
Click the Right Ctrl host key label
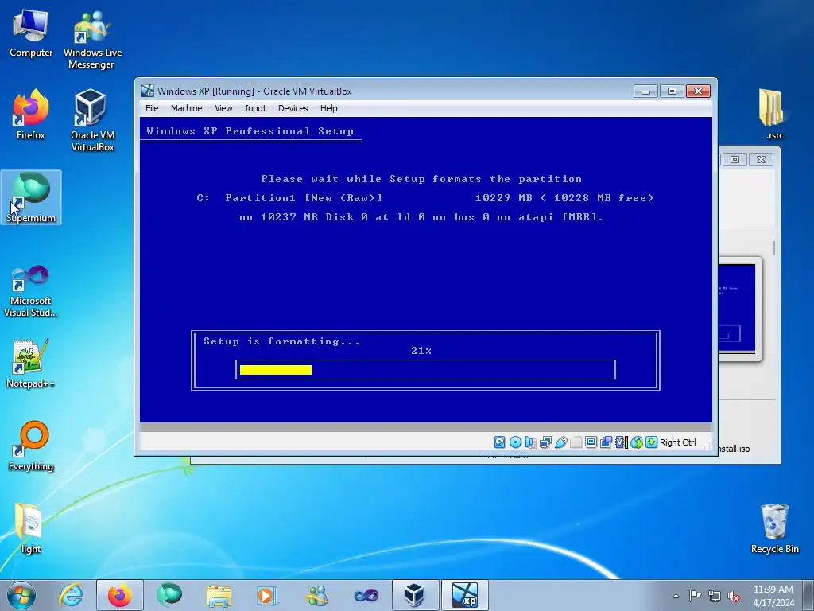coord(678,442)
